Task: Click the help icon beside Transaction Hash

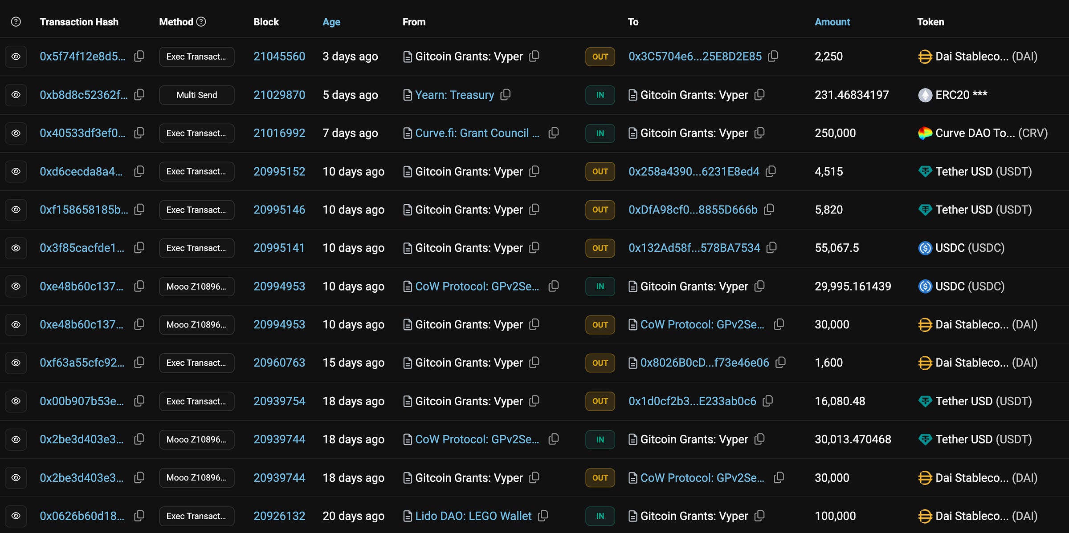Action: (x=16, y=21)
